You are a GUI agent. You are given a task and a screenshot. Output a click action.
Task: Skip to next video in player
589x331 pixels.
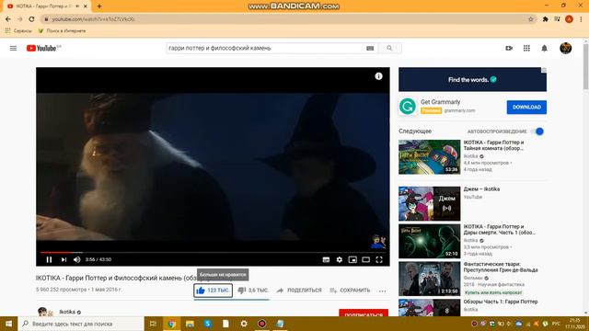click(64, 259)
